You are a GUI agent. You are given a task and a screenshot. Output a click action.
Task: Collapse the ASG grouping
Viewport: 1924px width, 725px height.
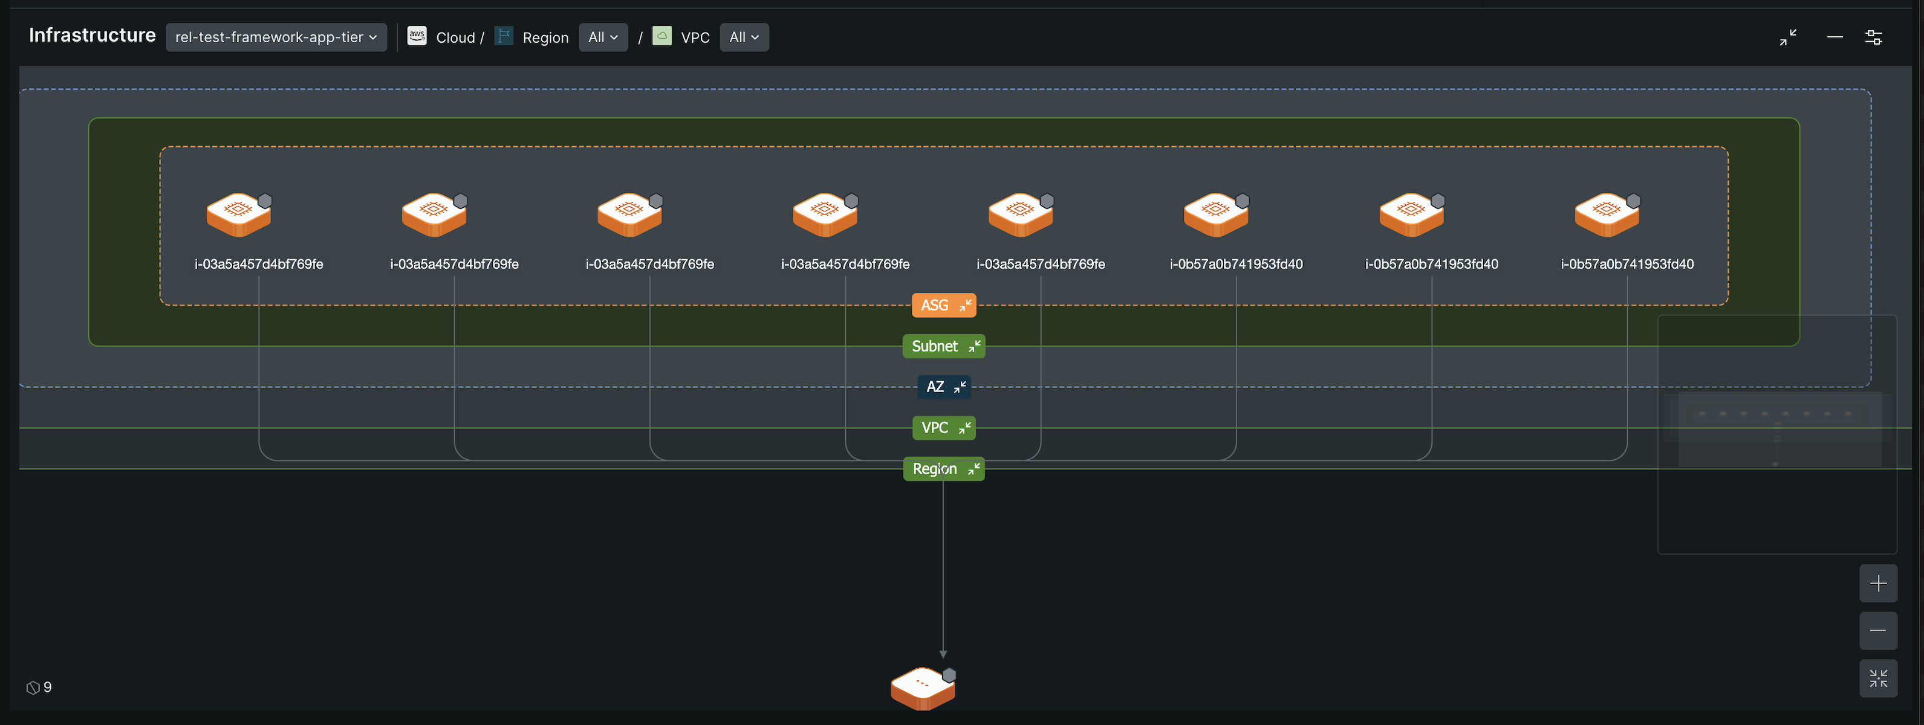(x=943, y=304)
